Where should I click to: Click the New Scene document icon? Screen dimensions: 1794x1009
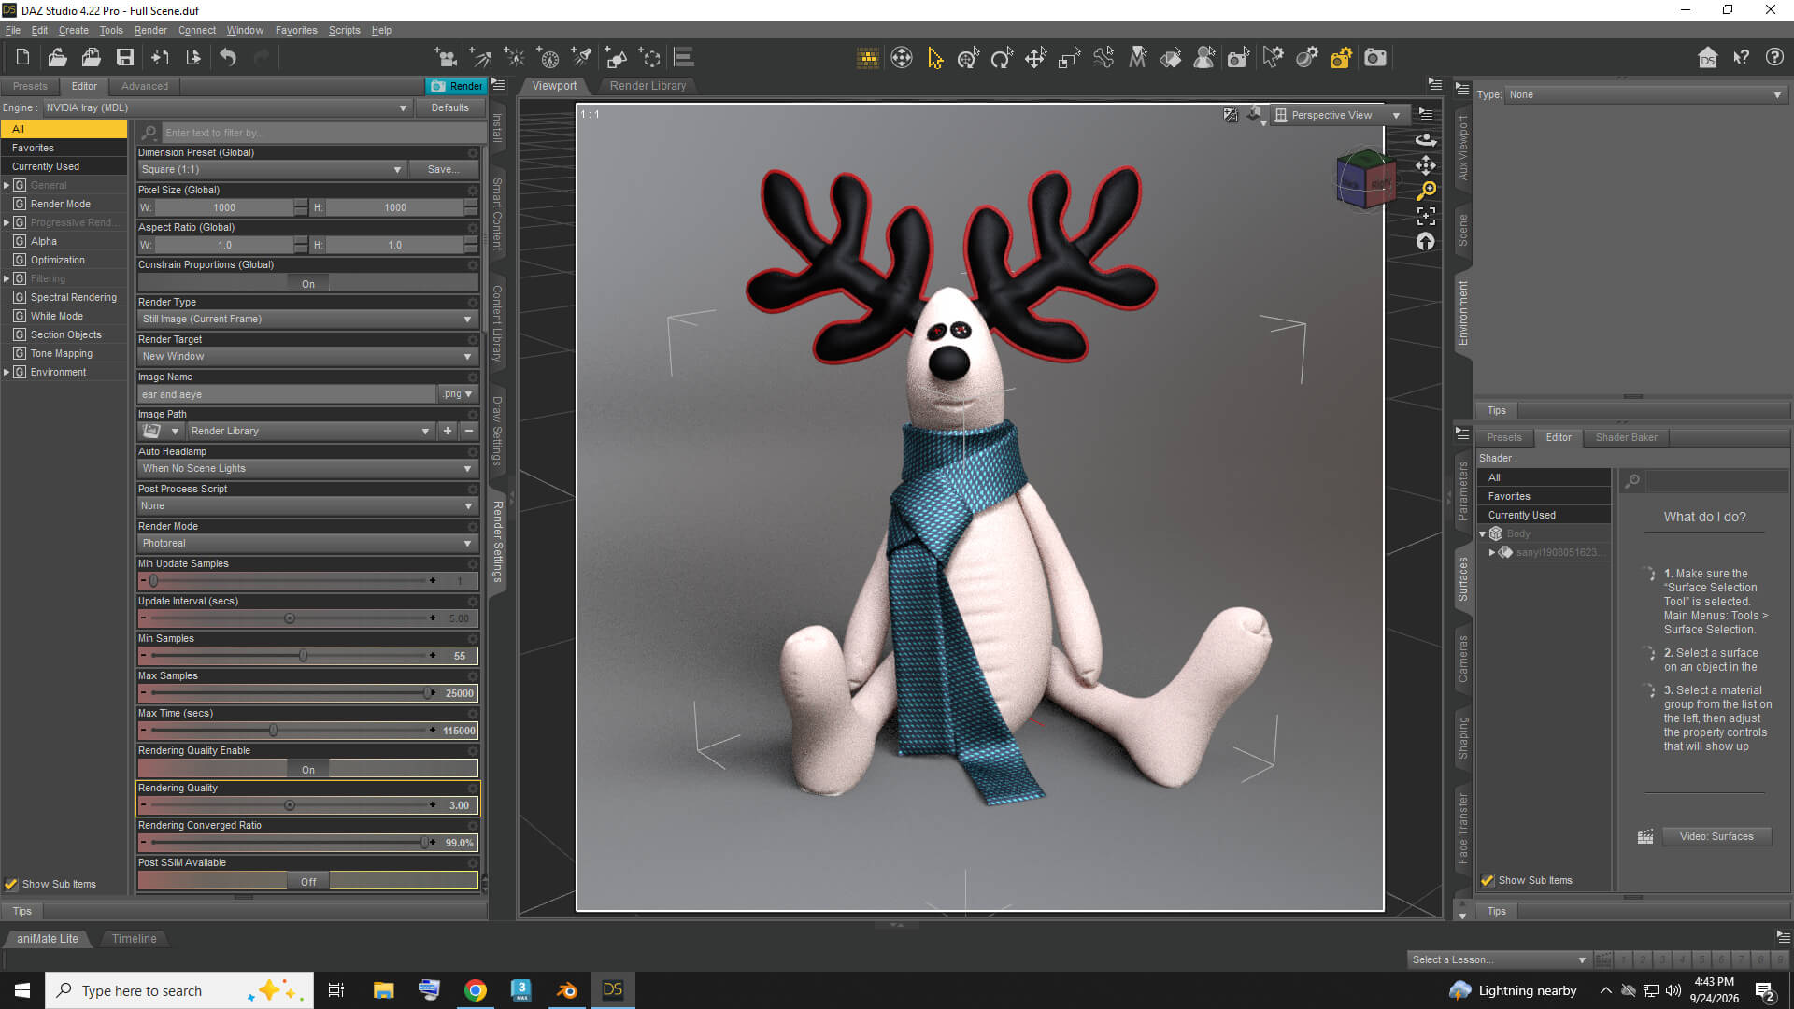coord(22,58)
